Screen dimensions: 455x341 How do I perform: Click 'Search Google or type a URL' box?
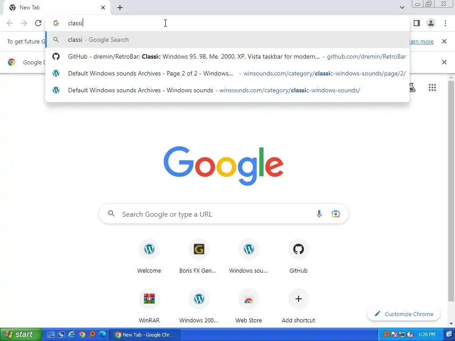[x=224, y=214]
